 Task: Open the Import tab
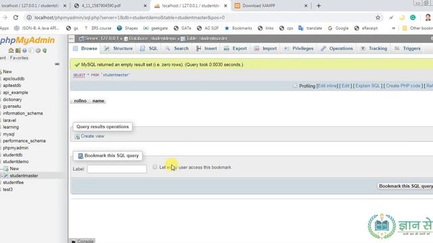point(265,49)
